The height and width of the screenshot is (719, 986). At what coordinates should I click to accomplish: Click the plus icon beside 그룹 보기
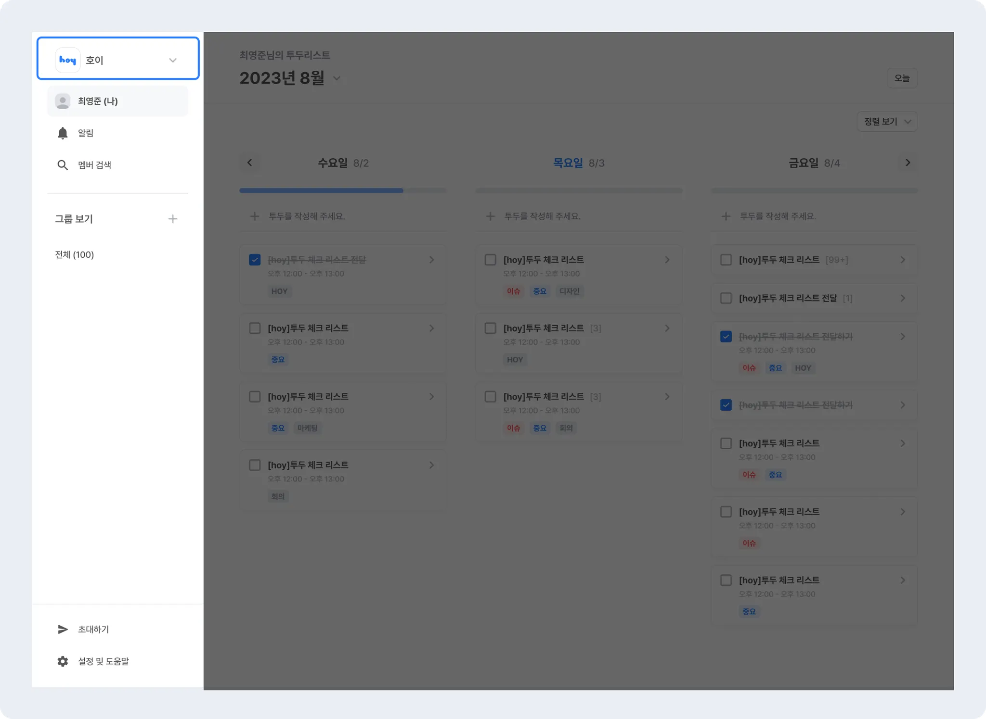[173, 219]
